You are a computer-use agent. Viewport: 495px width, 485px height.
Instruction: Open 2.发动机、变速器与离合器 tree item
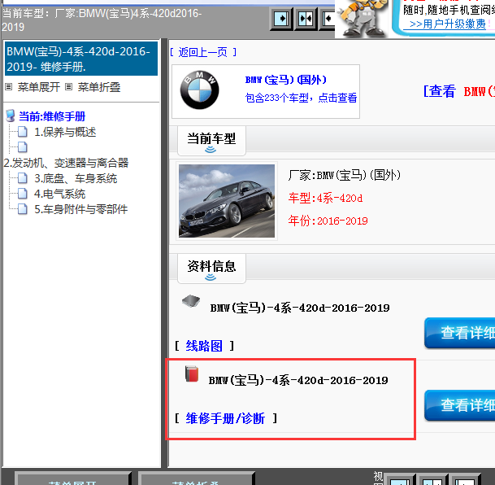[x=66, y=163]
